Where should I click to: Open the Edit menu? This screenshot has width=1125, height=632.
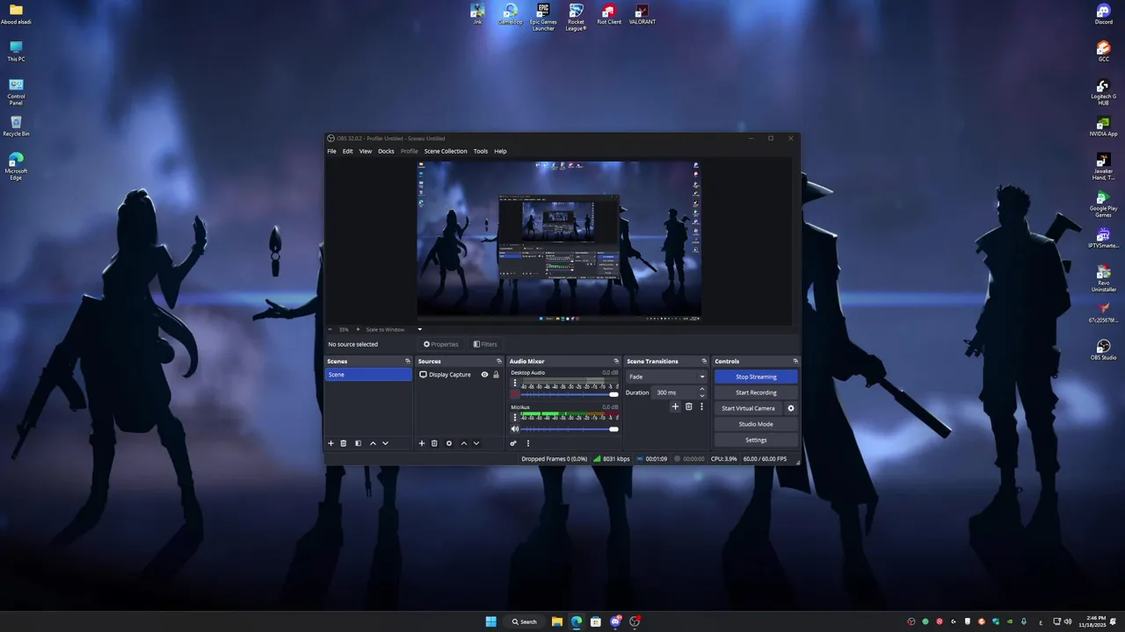click(x=347, y=151)
